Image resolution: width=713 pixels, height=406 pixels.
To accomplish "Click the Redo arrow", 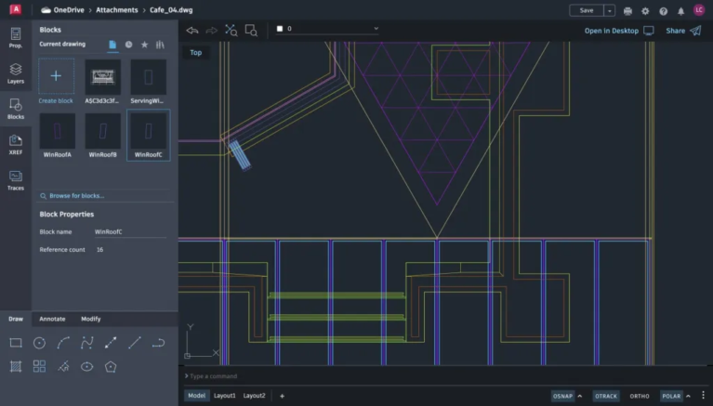I will point(211,31).
